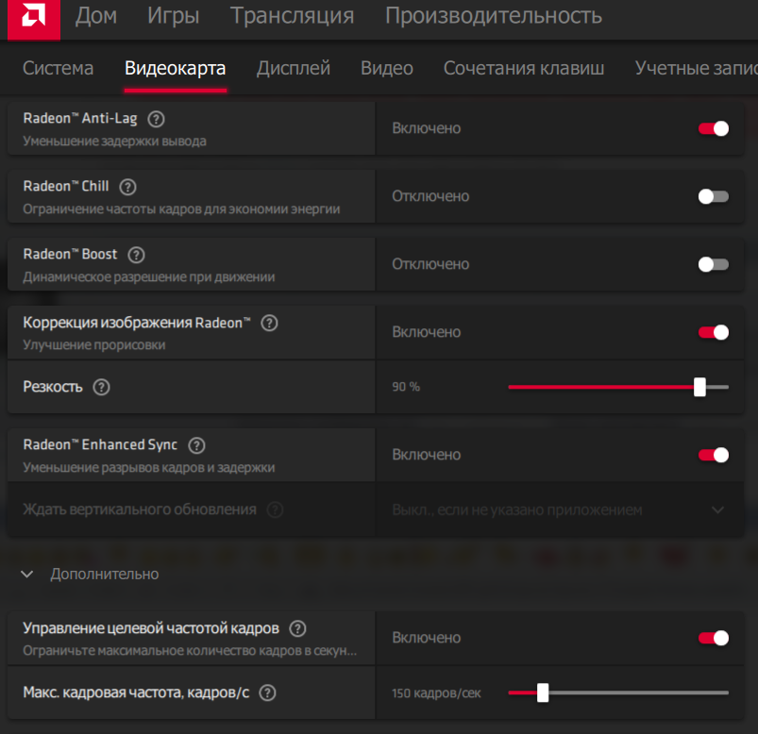
Task: Turn off Radeon Enhanced Sync switch
Action: pos(713,455)
